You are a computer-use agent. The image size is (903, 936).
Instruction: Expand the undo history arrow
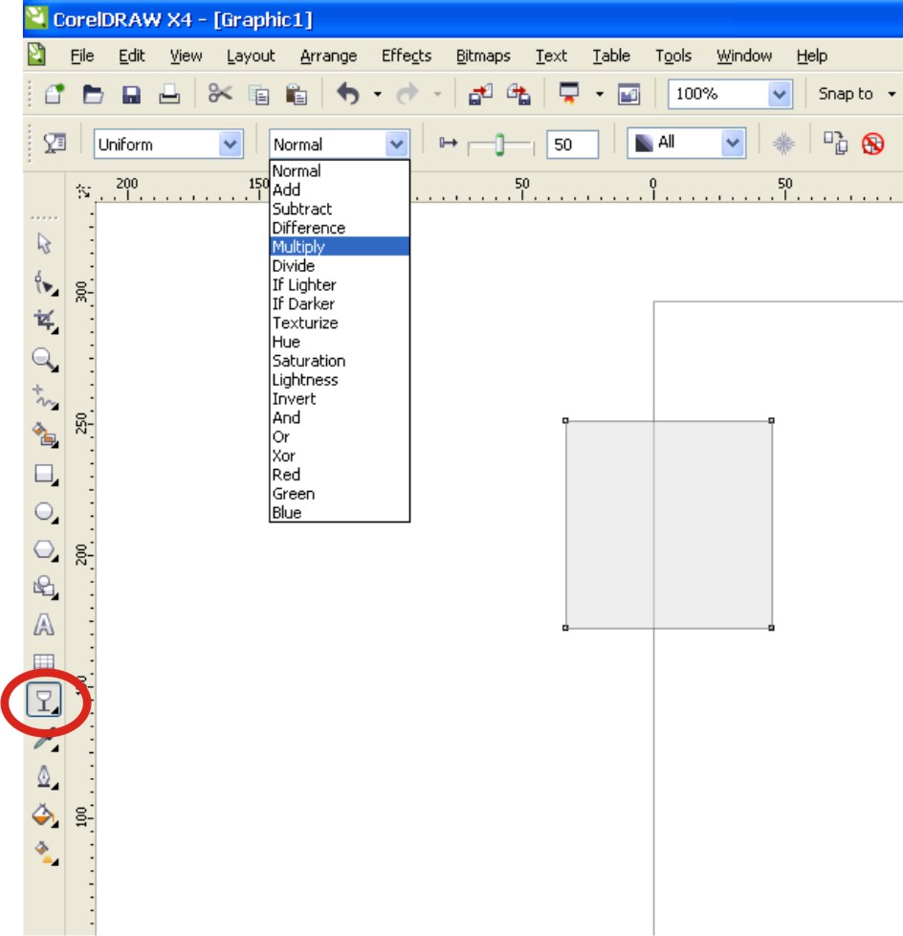click(377, 94)
